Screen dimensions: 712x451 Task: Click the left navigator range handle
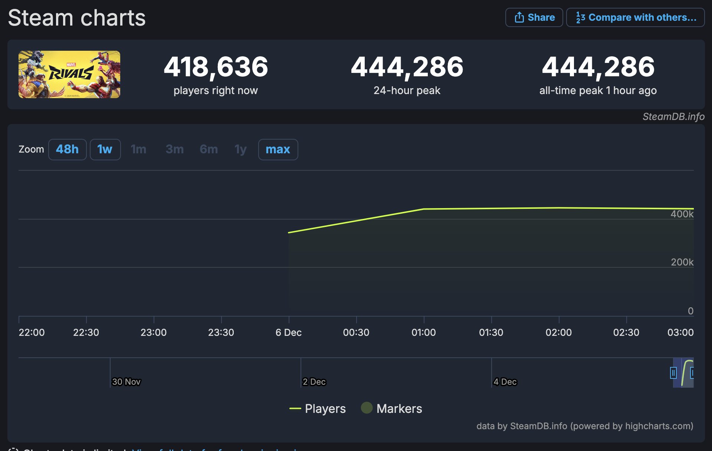click(x=673, y=373)
